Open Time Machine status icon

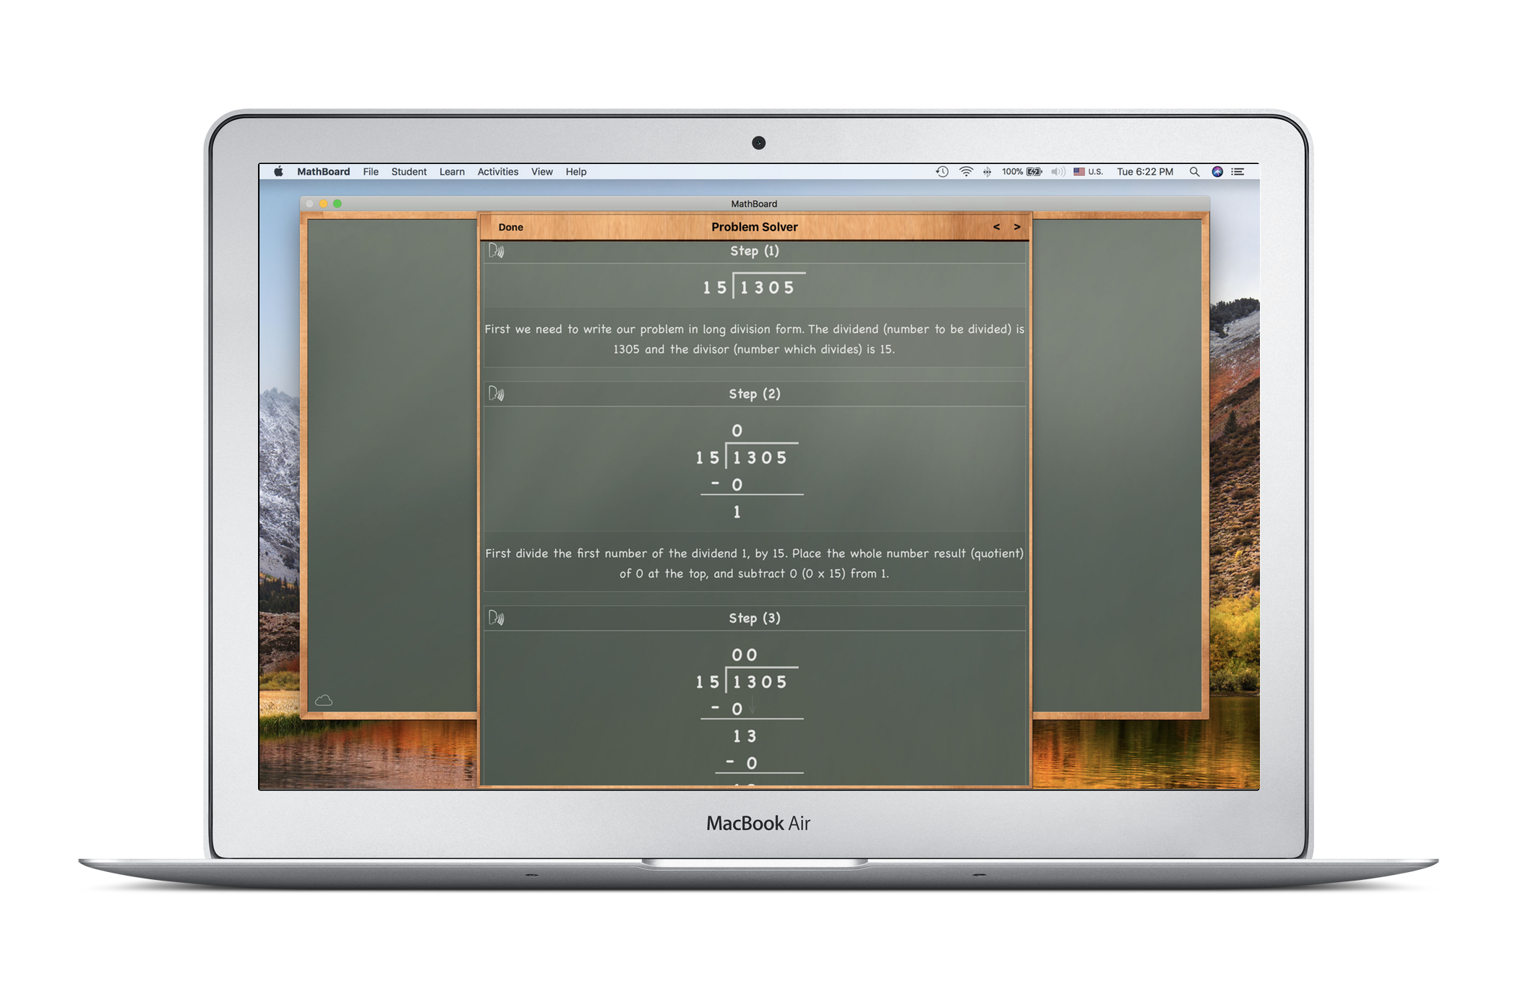tap(942, 171)
